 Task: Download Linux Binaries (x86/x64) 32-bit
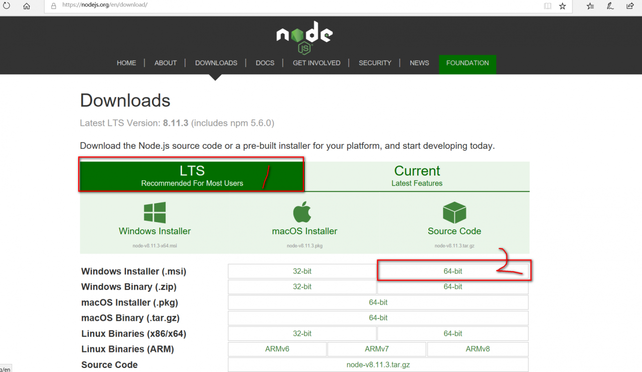pos(302,333)
